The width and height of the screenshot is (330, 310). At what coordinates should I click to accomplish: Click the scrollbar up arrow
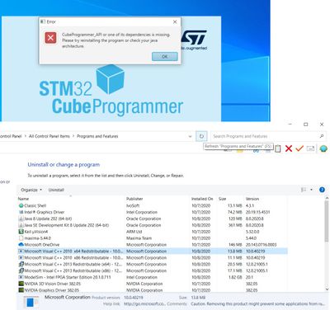coord(327,198)
